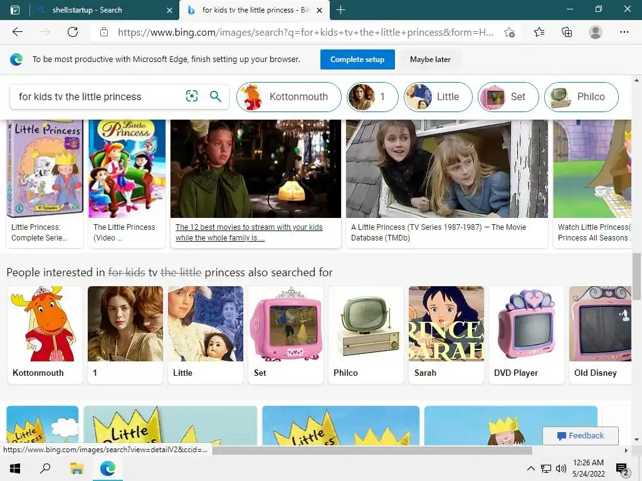Select the Set suggestion chip
The height and width of the screenshot is (481, 642).
point(508,97)
